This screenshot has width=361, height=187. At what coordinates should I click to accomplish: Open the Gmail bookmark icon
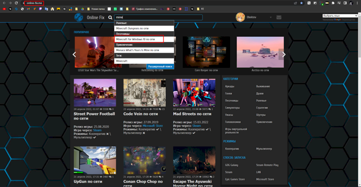pos(28,9)
